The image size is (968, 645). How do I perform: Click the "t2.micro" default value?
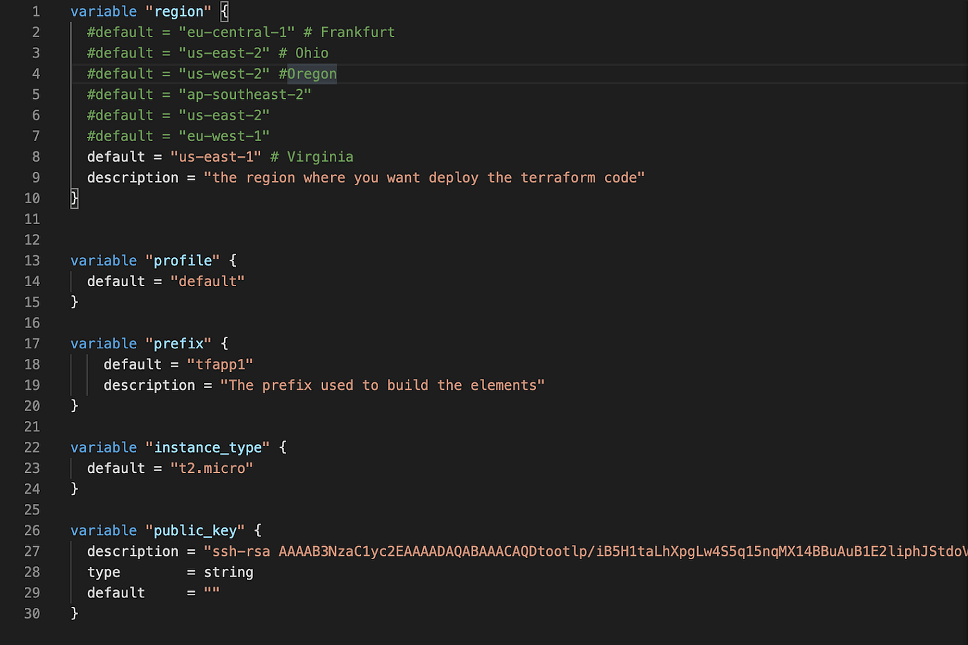point(212,468)
